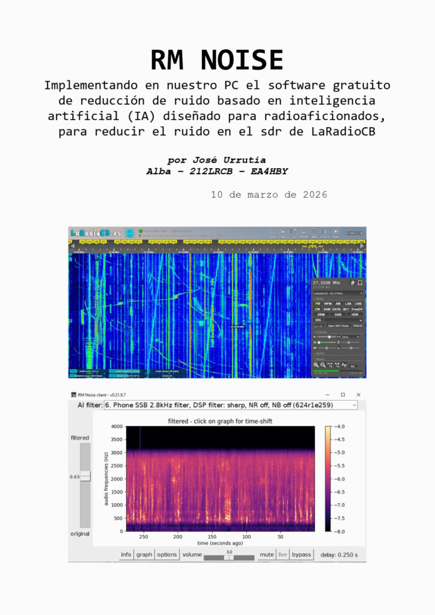
Task: Click Open SAT Finder button
Action: [338, 326]
